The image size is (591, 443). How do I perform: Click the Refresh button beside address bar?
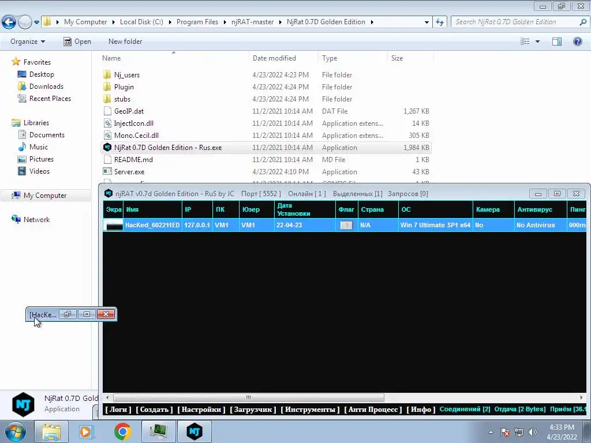coord(440,22)
